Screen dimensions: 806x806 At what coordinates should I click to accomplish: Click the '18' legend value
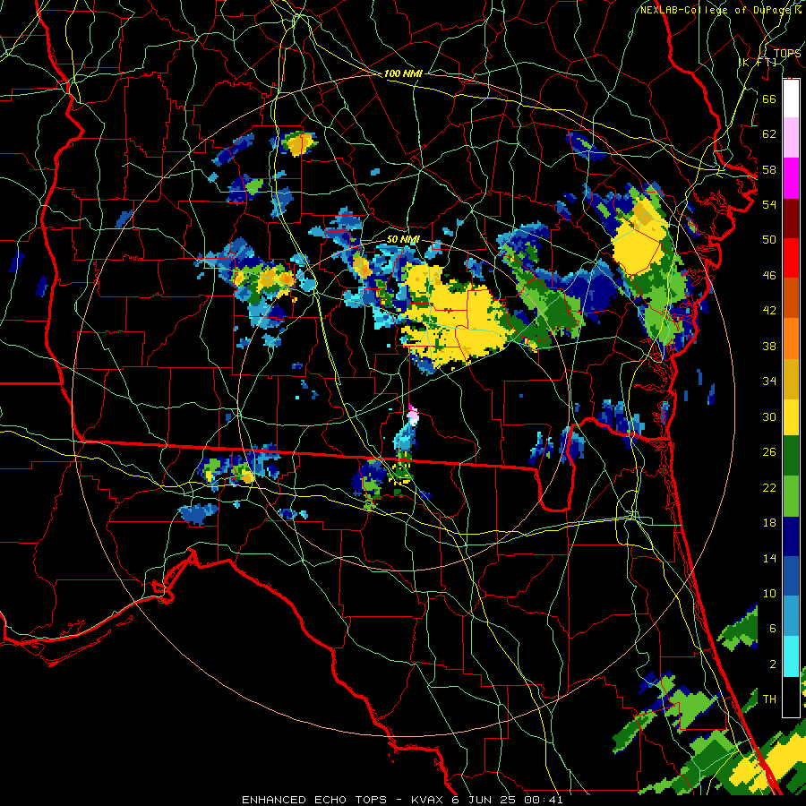click(x=769, y=523)
